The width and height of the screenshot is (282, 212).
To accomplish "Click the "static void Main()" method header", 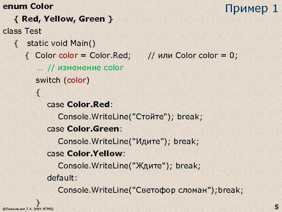I will (61, 43).
